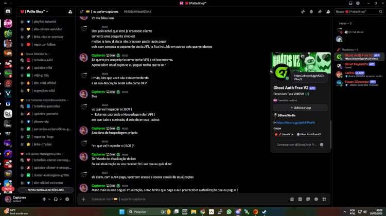Open microphone input options arrow
This screenshot has width=386, height=216.
point(49,199)
